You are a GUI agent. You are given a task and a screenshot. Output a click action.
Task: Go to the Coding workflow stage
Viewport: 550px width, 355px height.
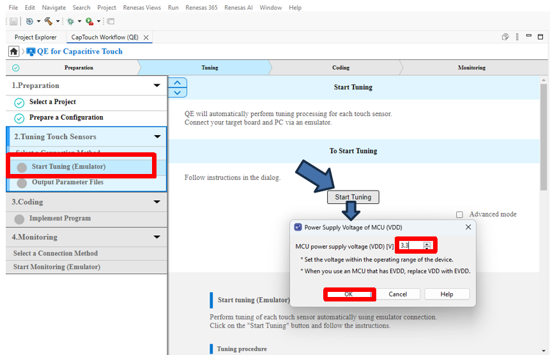coord(335,68)
